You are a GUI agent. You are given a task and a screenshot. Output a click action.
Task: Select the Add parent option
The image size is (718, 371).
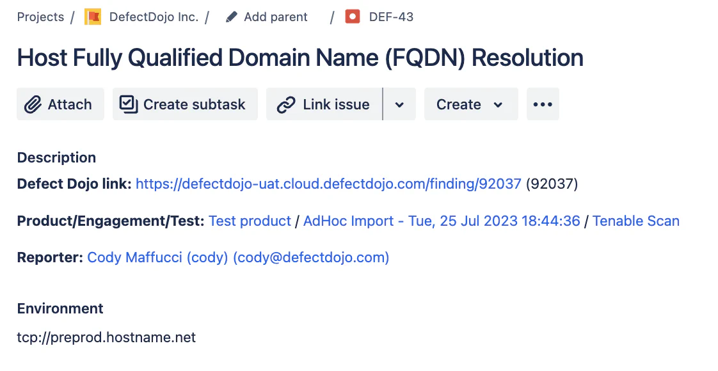click(x=275, y=17)
